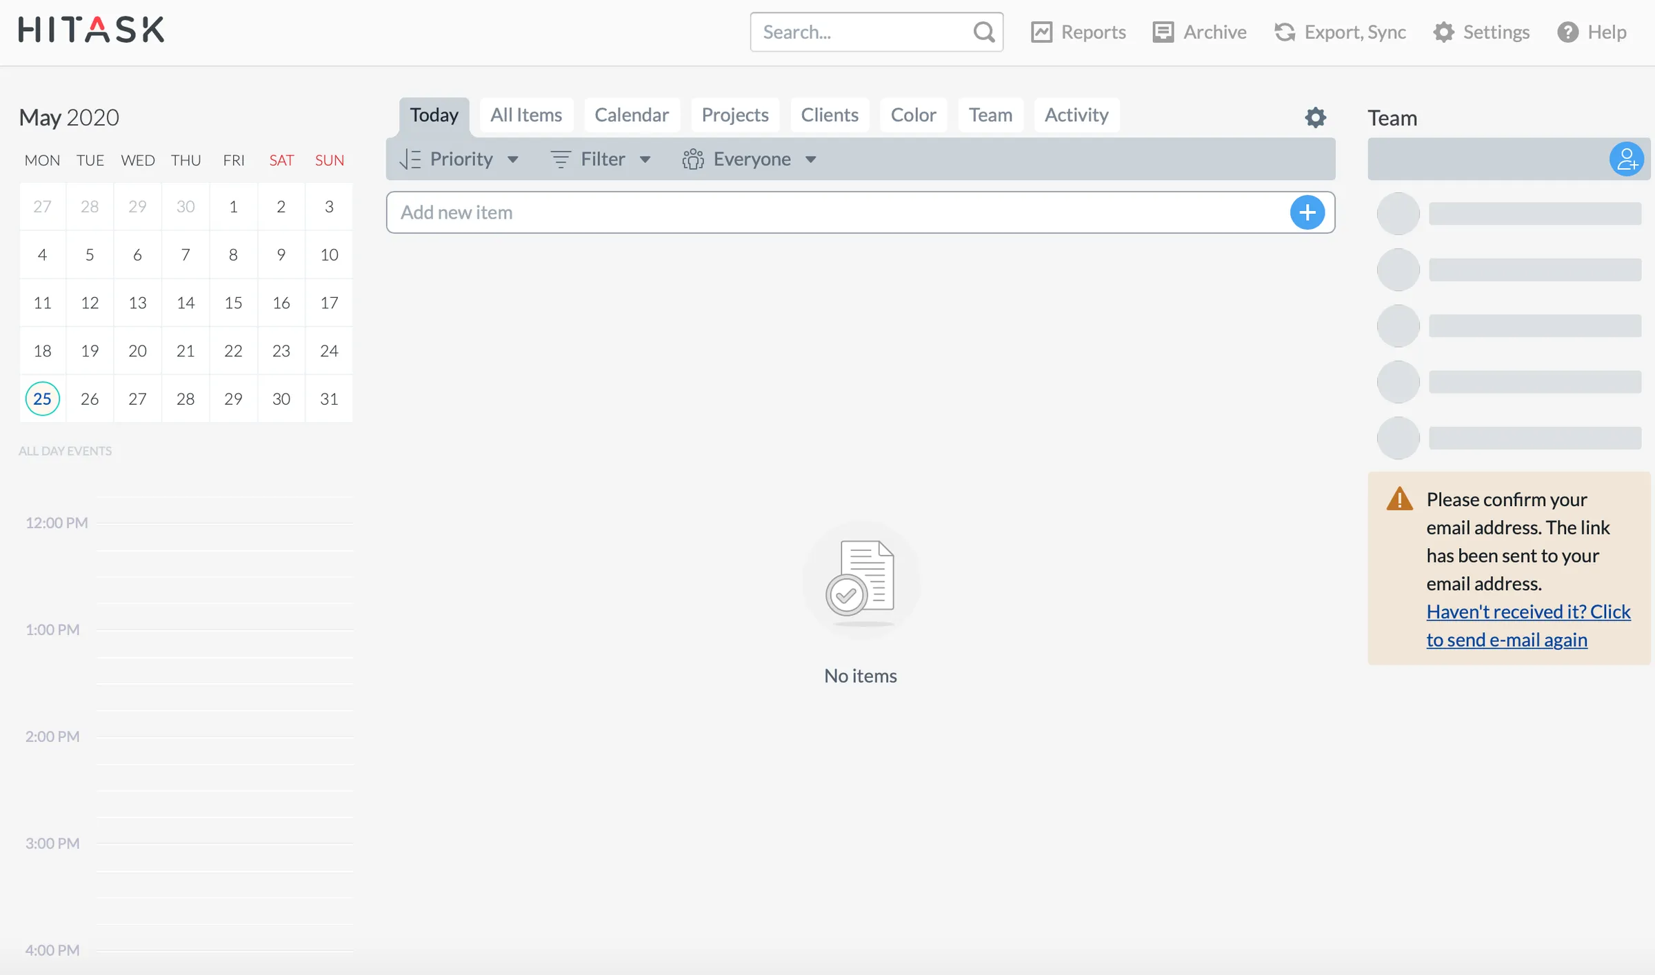Click the gear icon next to Activity tab
The image size is (1655, 975).
click(x=1315, y=117)
